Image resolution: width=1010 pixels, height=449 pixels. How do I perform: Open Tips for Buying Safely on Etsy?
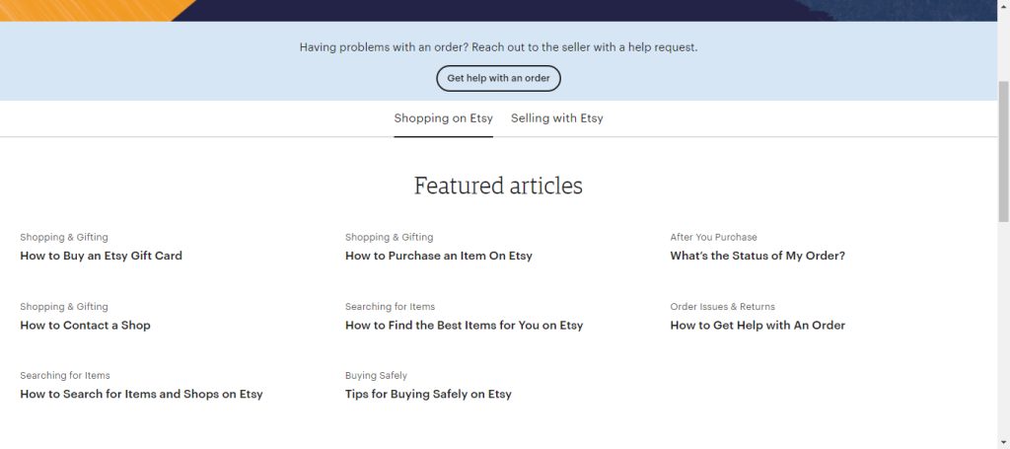(x=428, y=395)
